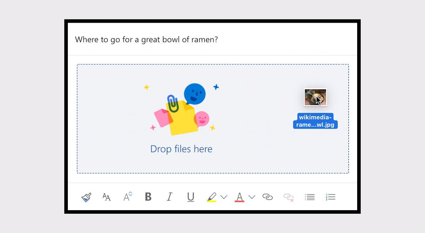
Task: Open the font color dropdown
Action: 251,197
